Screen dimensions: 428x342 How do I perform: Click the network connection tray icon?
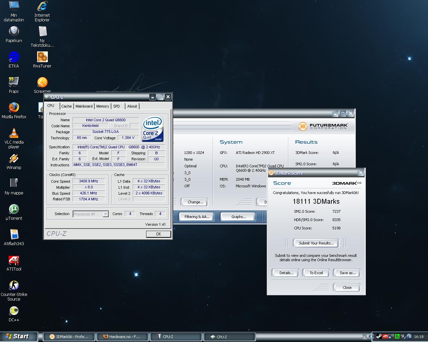pyautogui.click(x=391, y=337)
